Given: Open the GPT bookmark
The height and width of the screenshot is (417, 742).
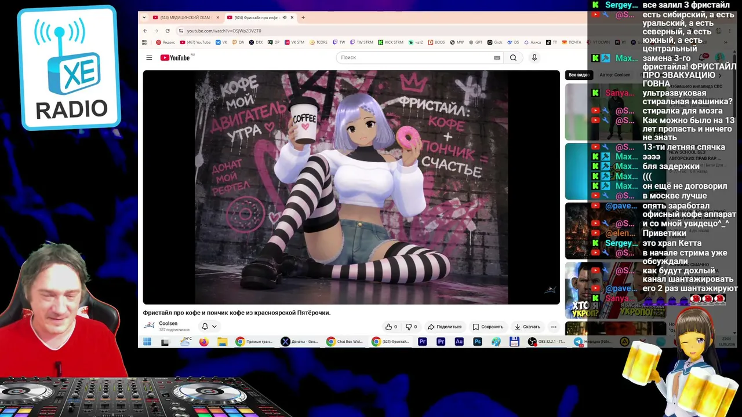Looking at the screenshot, I should click(475, 42).
